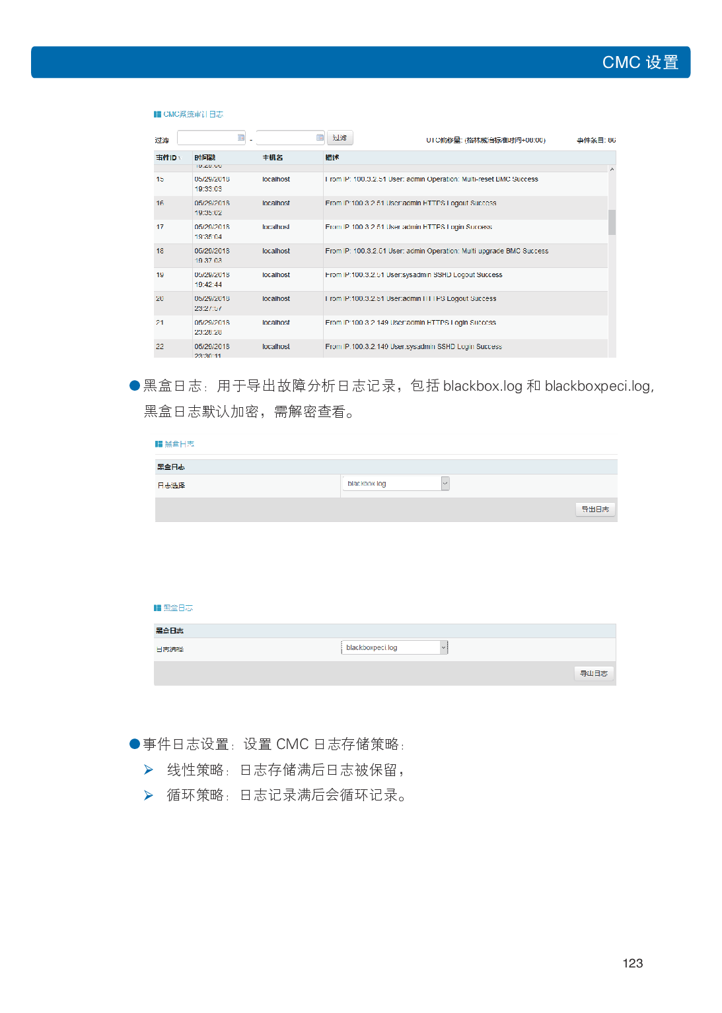Click panel icon above the blackboxpeci.log selector
The height and width of the screenshot is (1013, 722).
[x=157, y=608]
